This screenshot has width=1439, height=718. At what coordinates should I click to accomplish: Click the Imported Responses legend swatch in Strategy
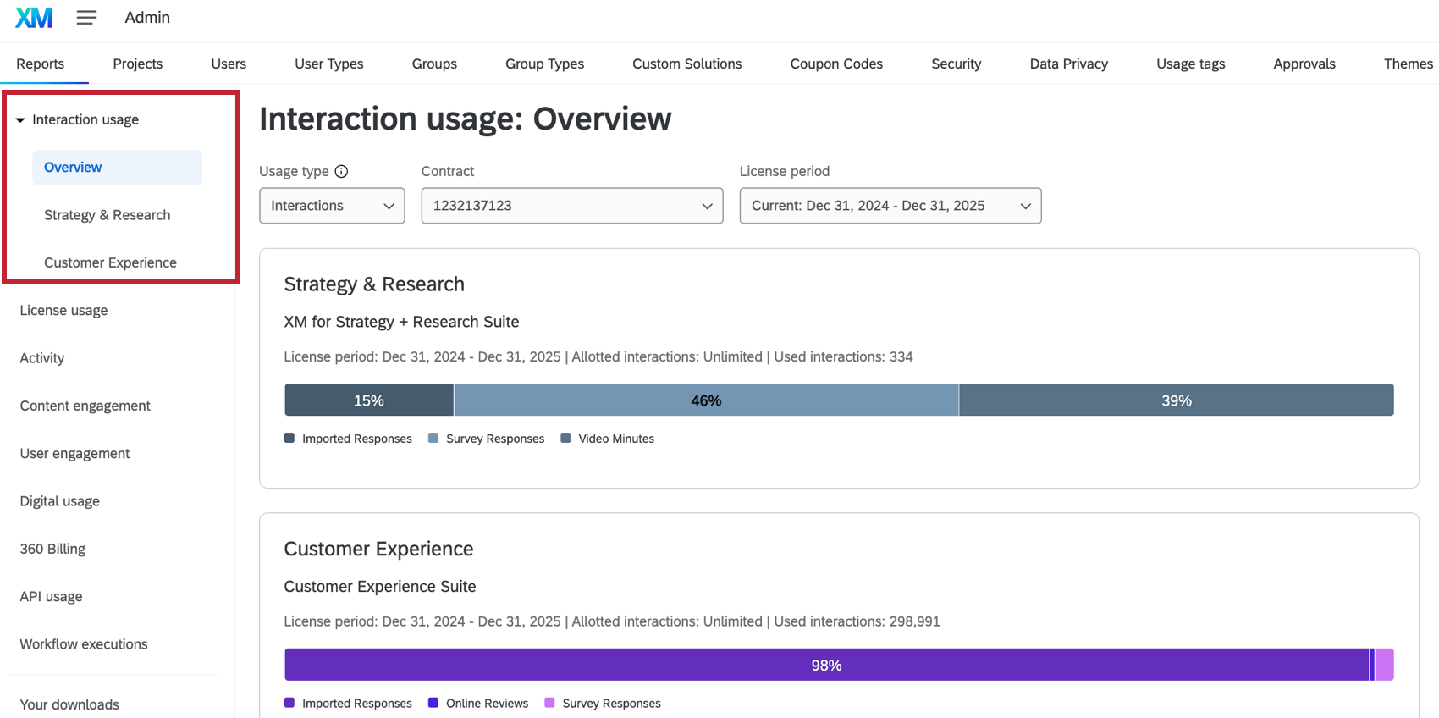coord(289,438)
